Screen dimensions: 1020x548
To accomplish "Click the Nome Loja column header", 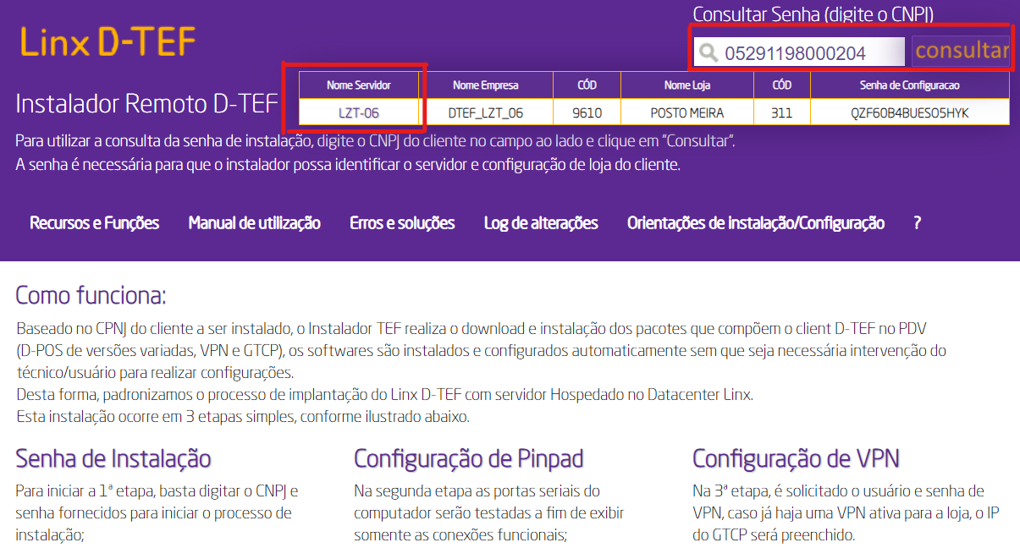I will point(687,85).
